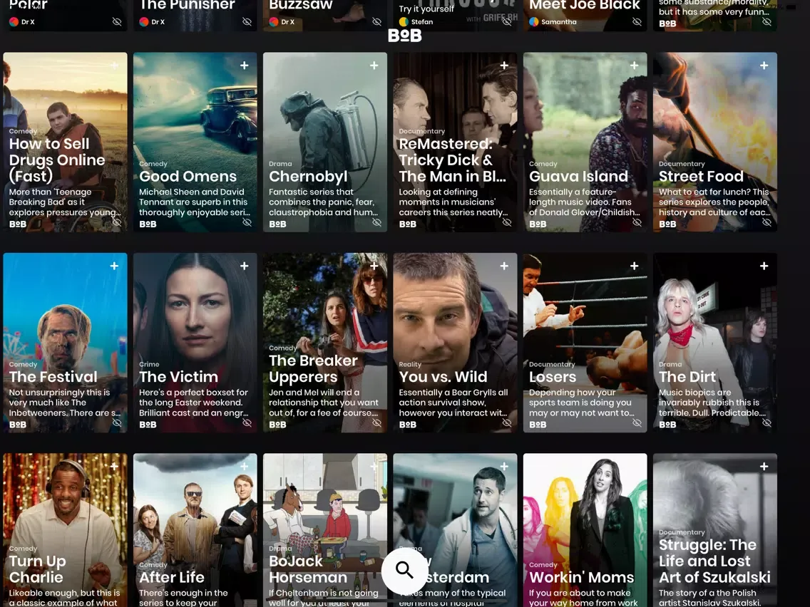This screenshot has width=810, height=607.
Task: Toggle hide eye on Guava Island
Action: [x=637, y=222]
